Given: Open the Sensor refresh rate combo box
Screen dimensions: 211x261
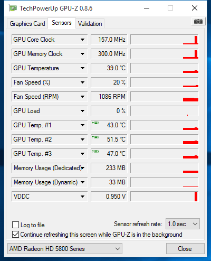Looking at the screenshot, I should [x=183, y=224].
